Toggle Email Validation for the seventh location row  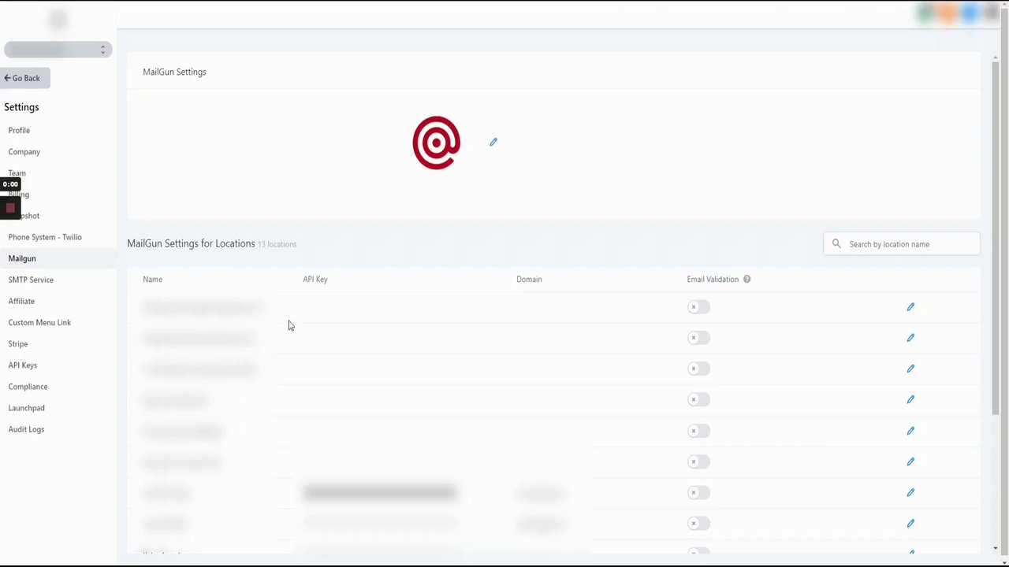click(x=698, y=492)
